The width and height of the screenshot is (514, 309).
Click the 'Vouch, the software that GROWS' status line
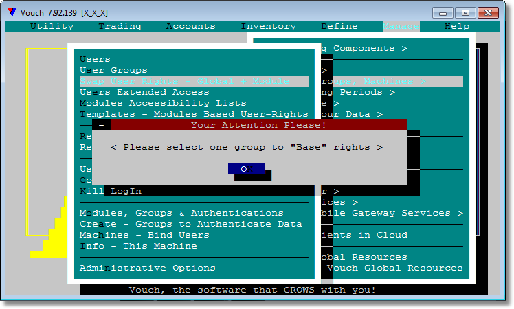[252, 290]
